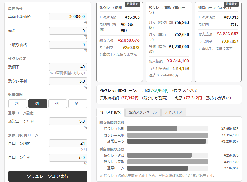The height and width of the screenshot is (182, 247).
Task: Focus the 再ローン期間 months field
Action: coord(68,143)
